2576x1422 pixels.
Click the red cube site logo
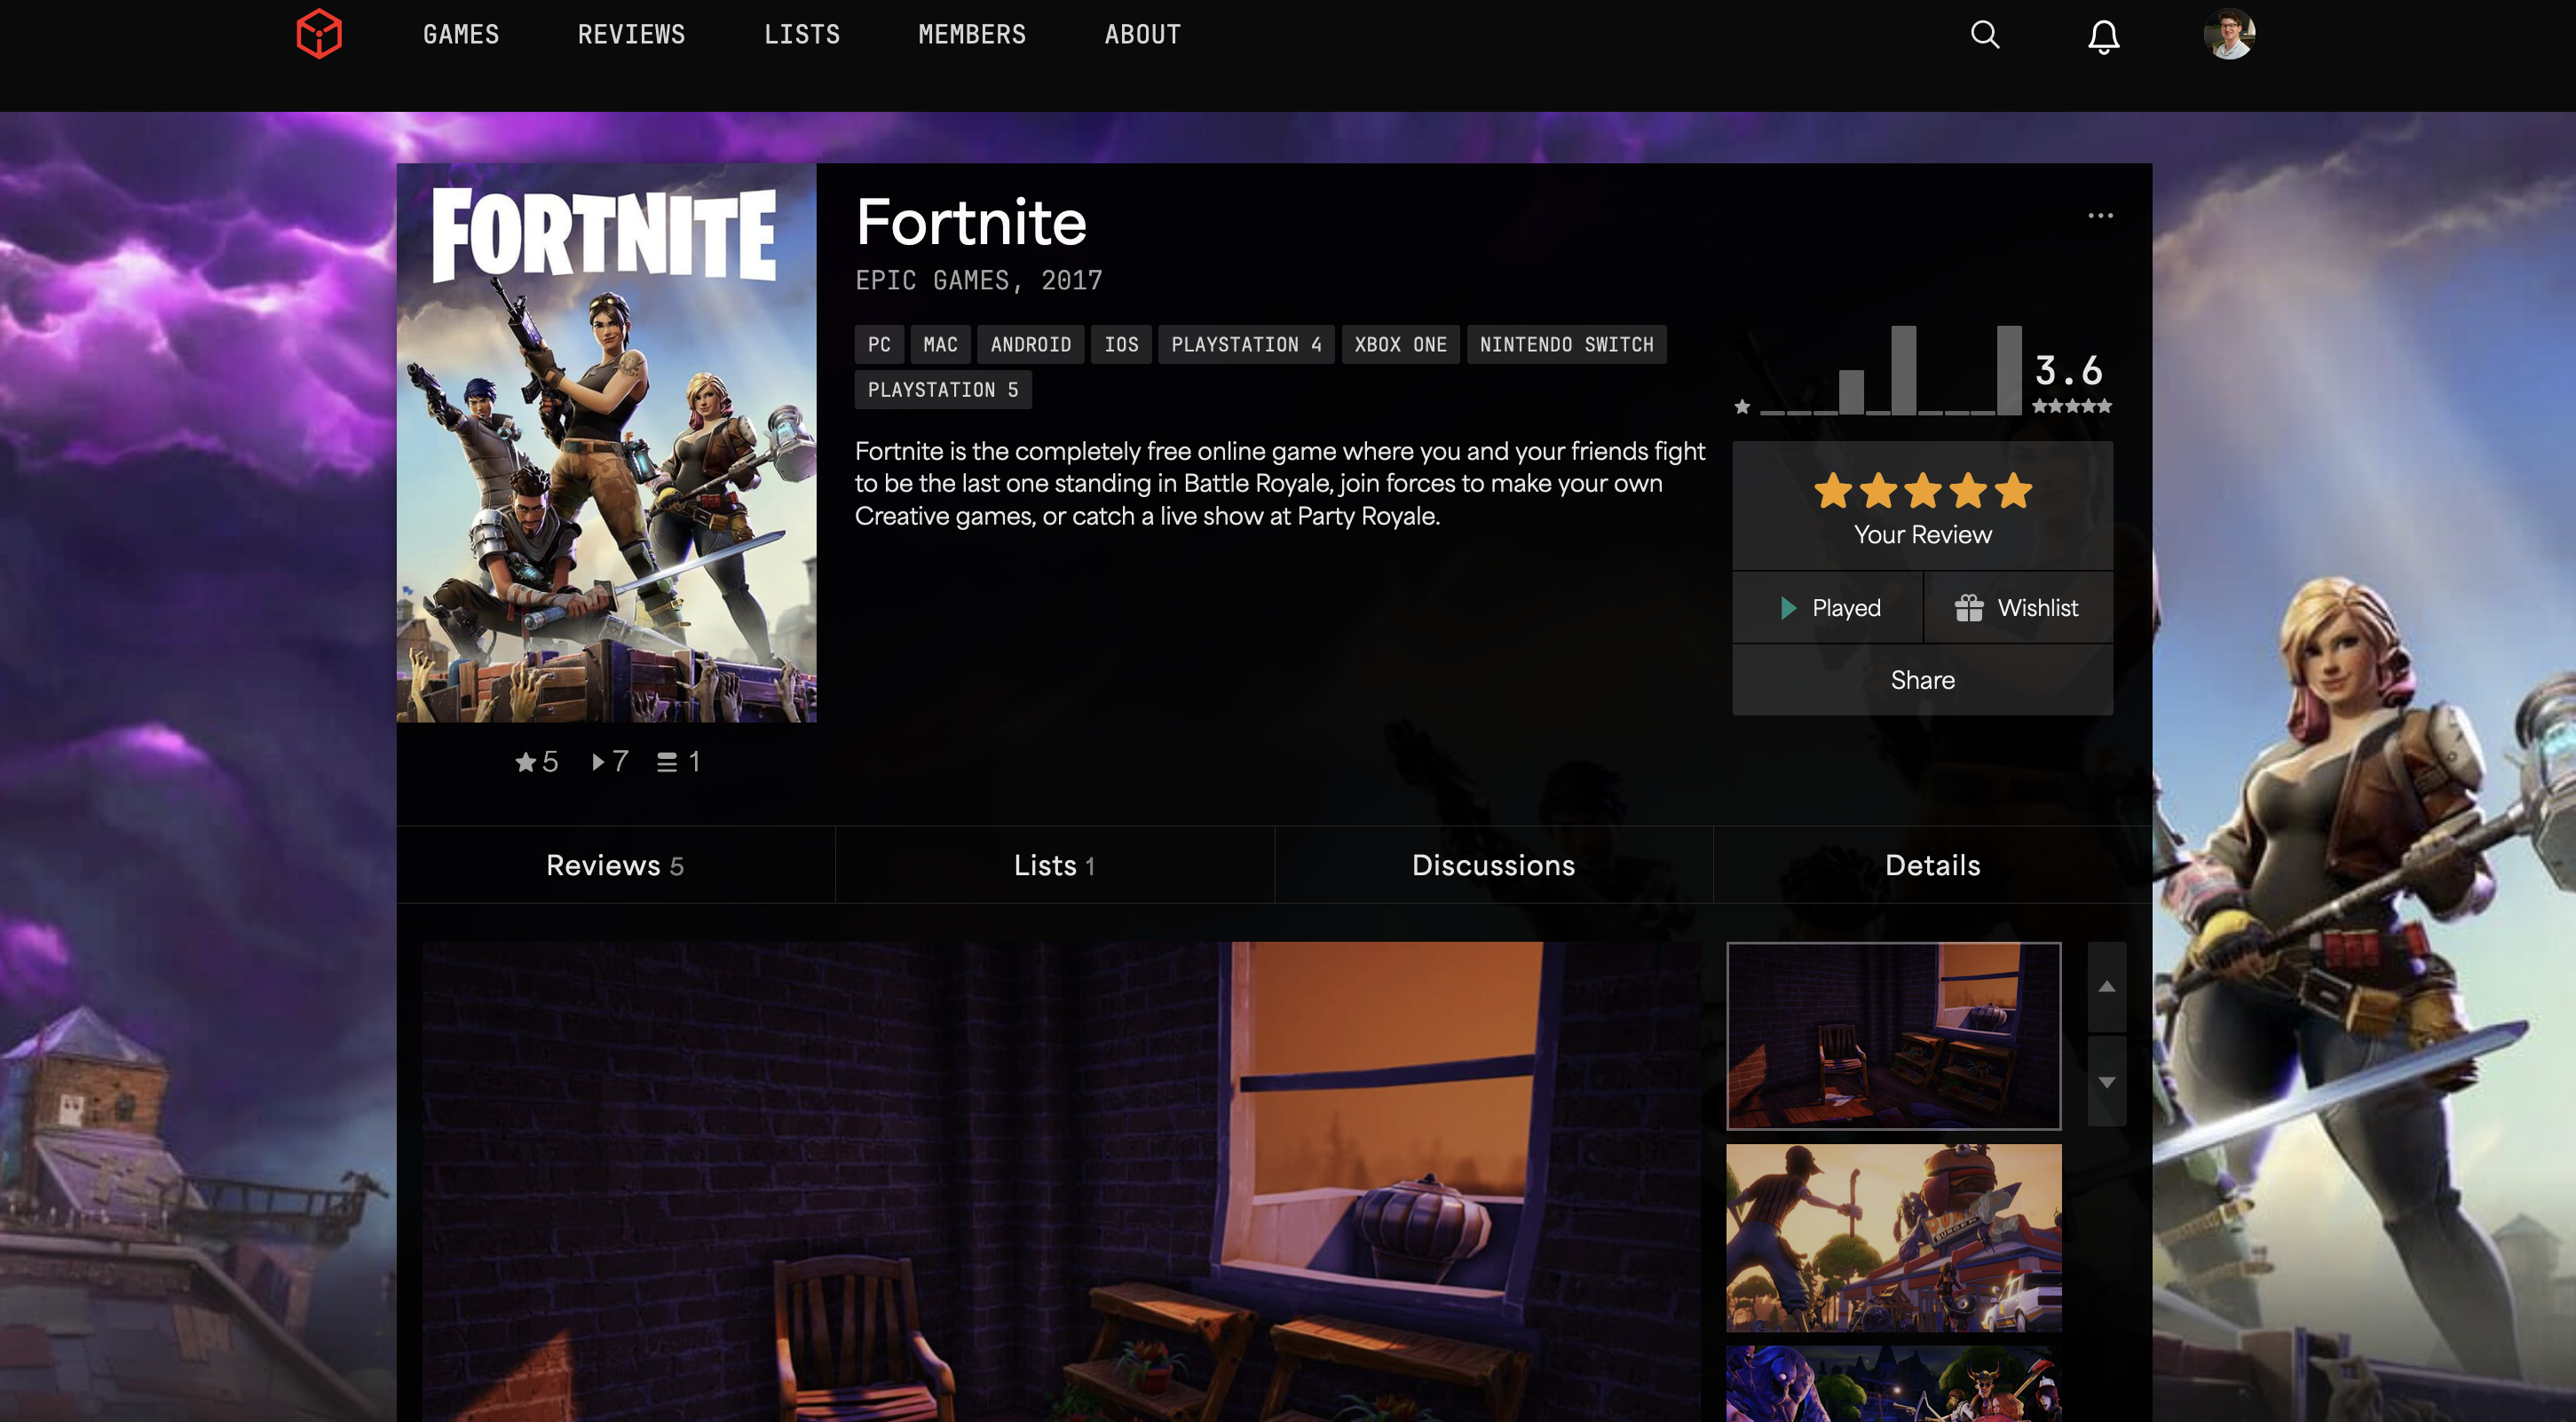pyautogui.click(x=319, y=35)
